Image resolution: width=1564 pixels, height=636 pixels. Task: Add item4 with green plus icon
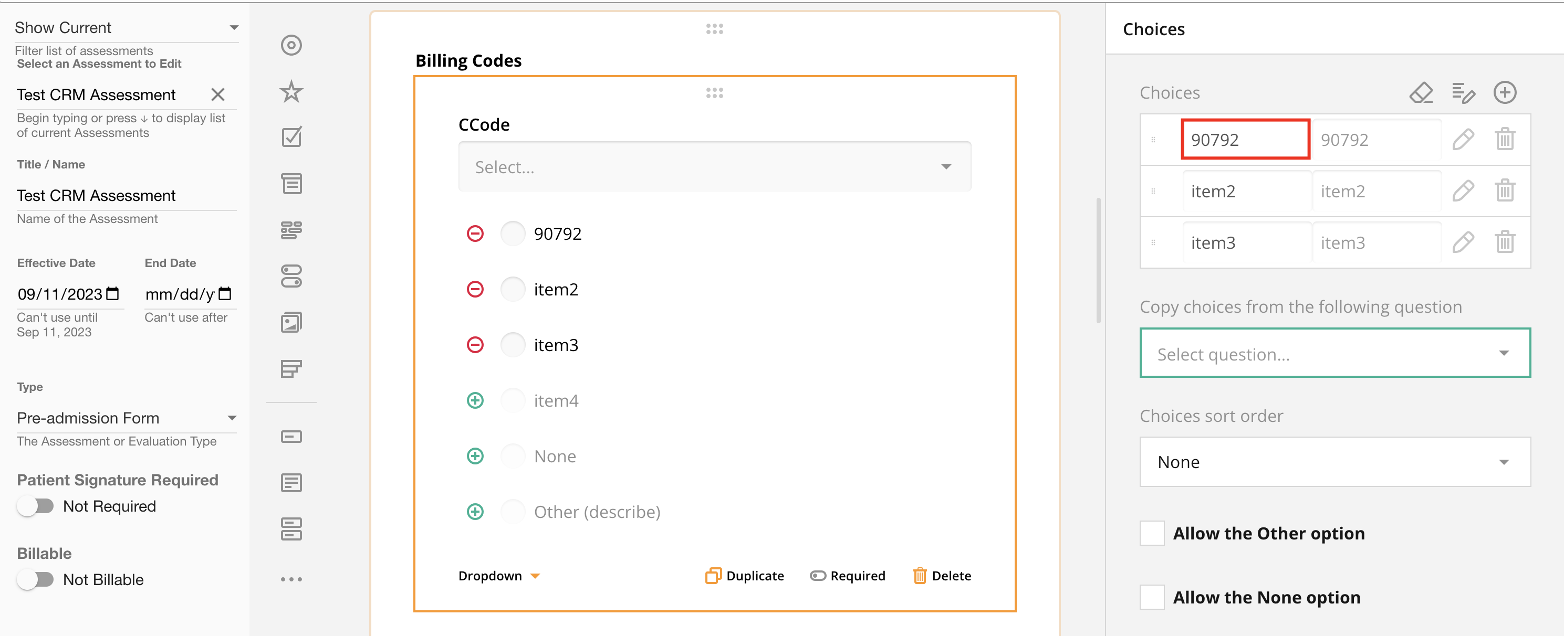(475, 400)
